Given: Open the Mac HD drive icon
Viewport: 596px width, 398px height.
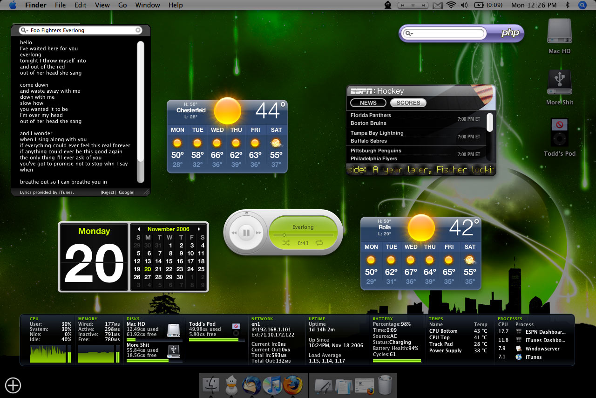Looking at the screenshot, I should coord(560,32).
